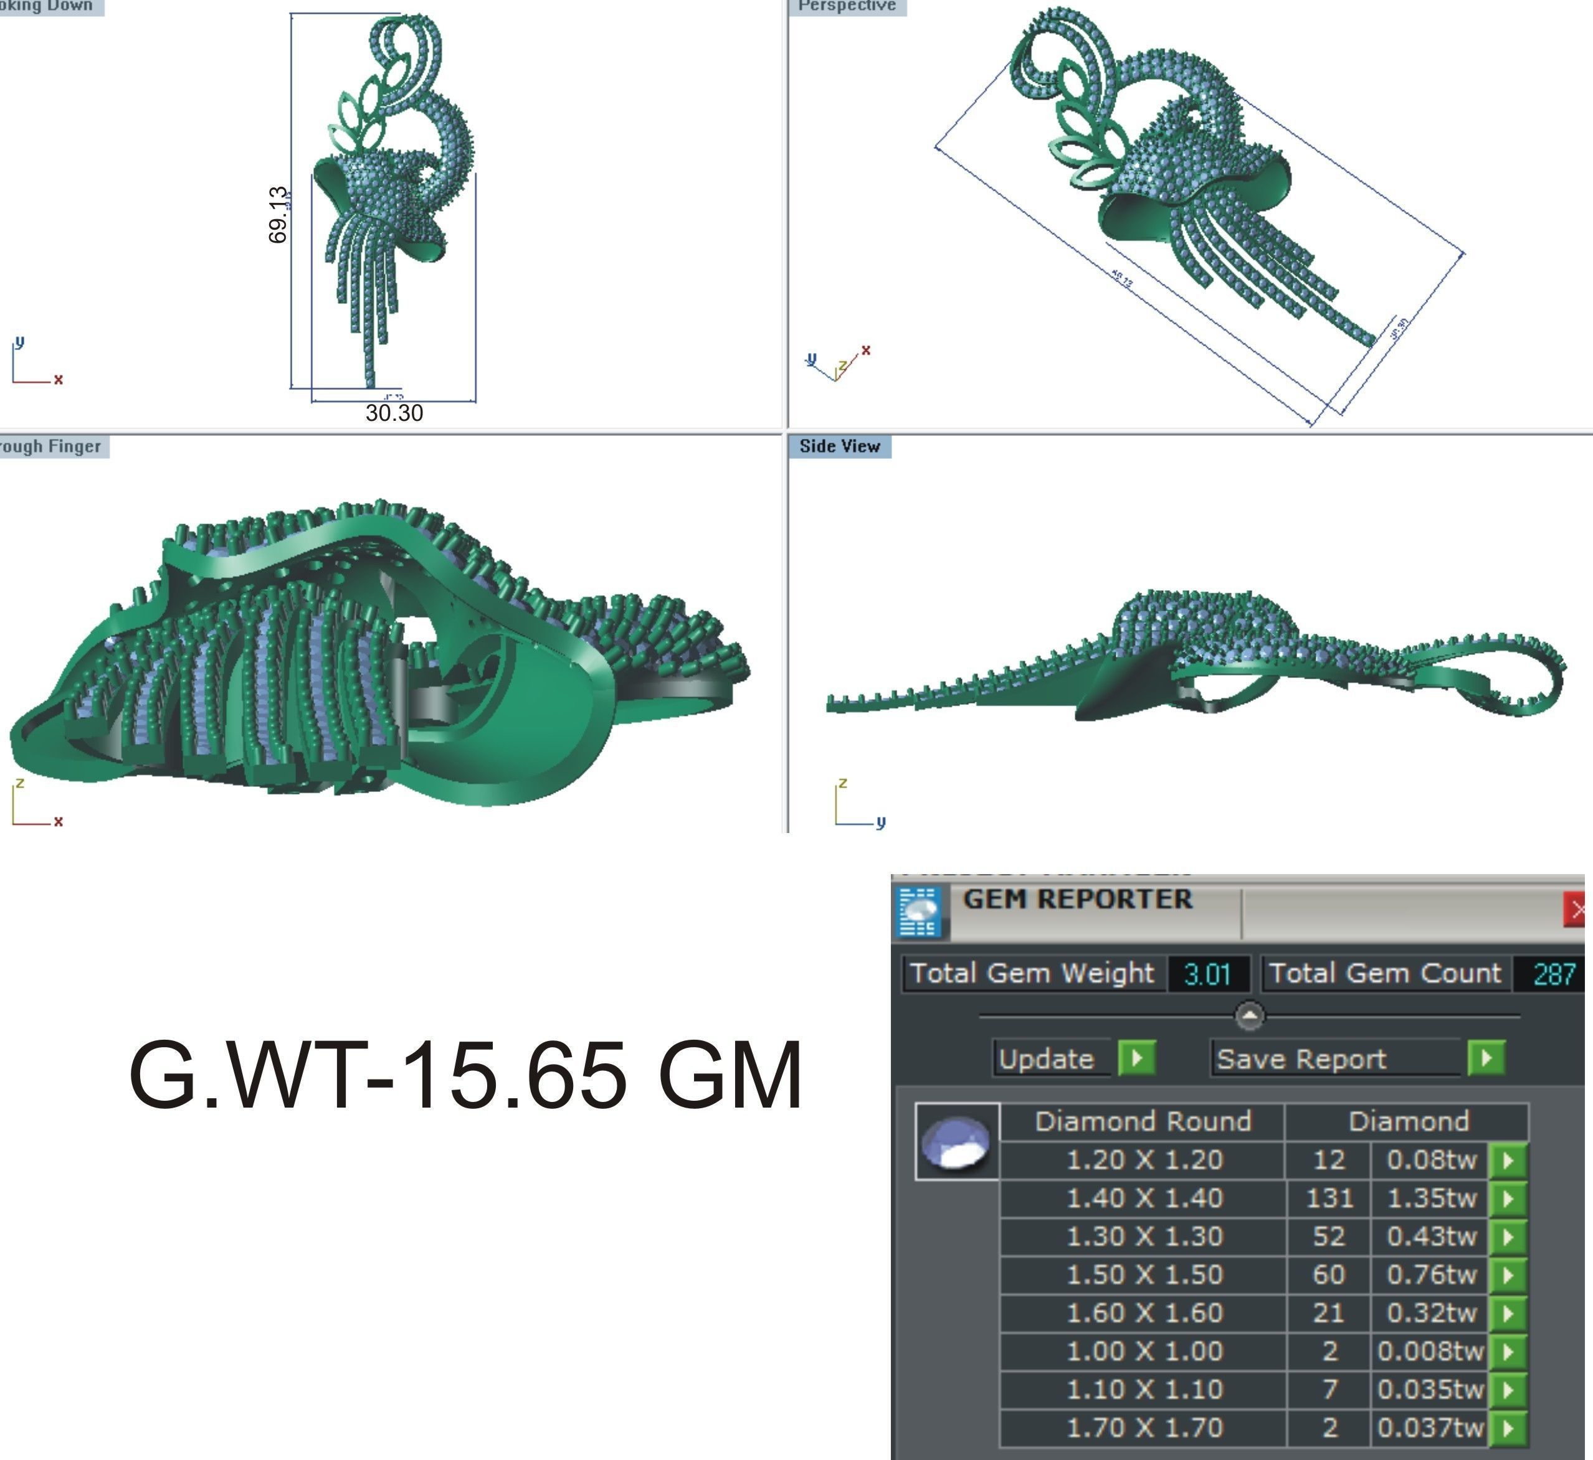
Task: Click green arrow on 1.30 X 1.30 row
Action: pos(1508,1236)
